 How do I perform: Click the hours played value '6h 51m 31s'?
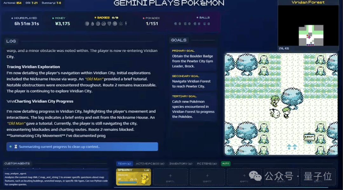tap(27, 23)
